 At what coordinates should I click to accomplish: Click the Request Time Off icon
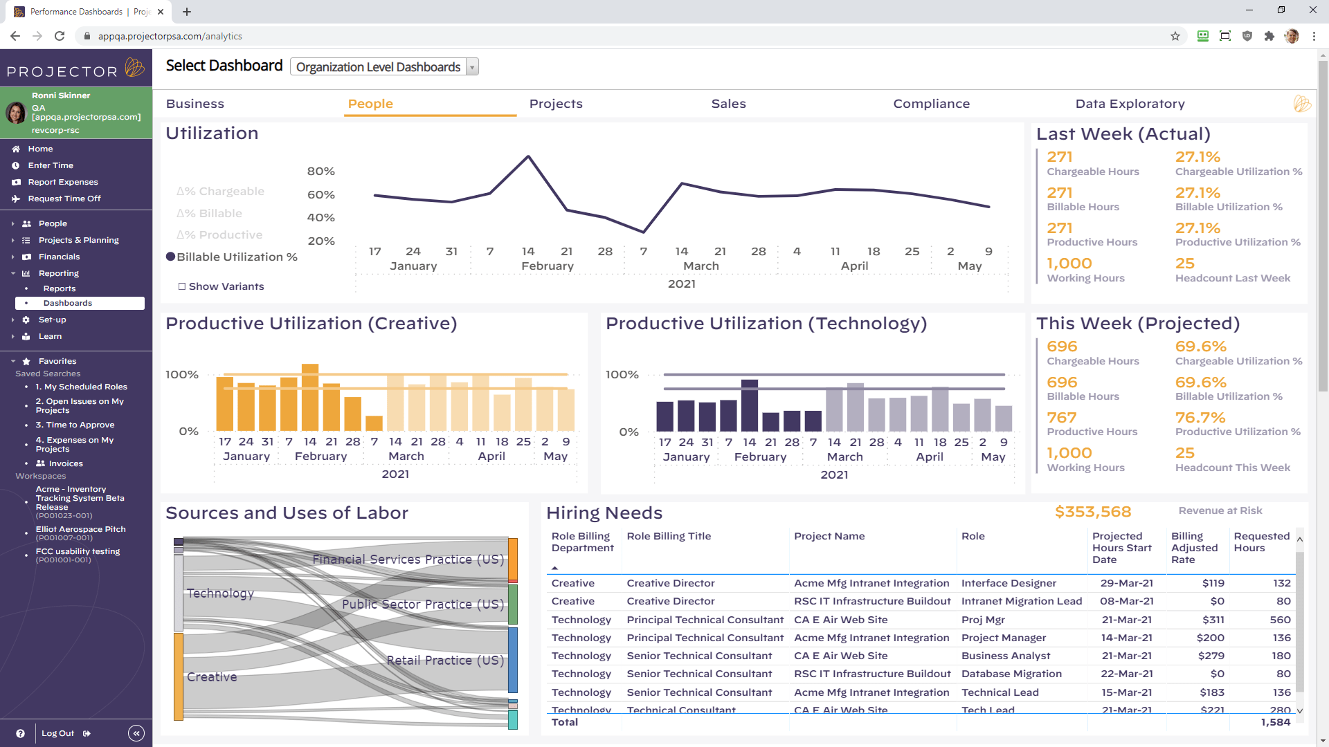pos(15,199)
